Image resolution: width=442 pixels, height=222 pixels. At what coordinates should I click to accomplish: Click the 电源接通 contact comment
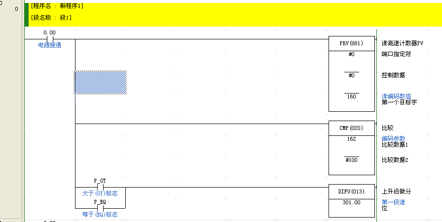click(50, 45)
